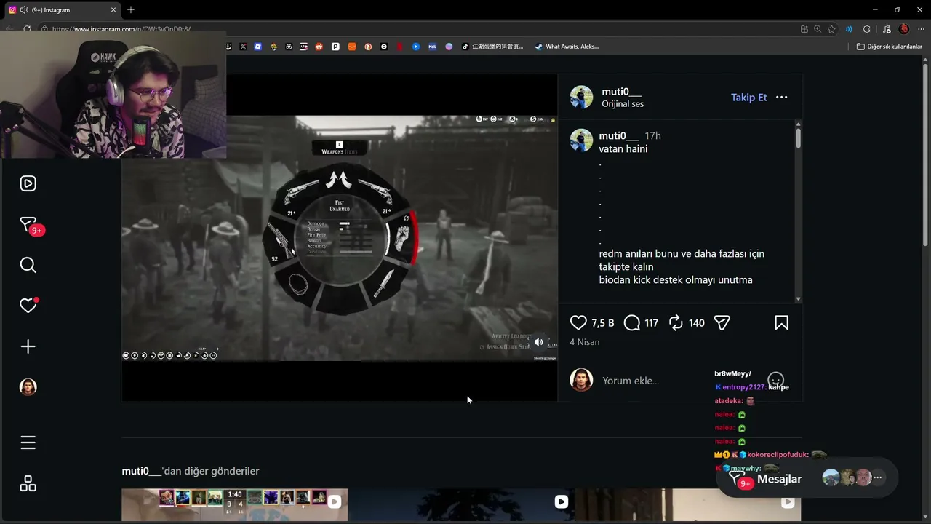Image resolution: width=931 pixels, height=524 pixels.
Task: Open the X bookmark in the bookmarks bar
Action: point(243,47)
